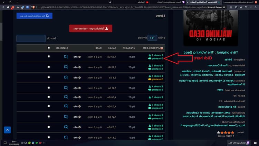The width and height of the screenshot is (259, 146).
Task: Switch to the YouTube tab
Action: tap(143, 2)
